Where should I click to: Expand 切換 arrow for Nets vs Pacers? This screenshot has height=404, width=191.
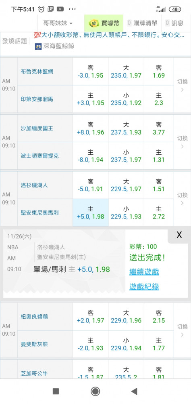coord(182,85)
